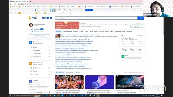Select the Игры news tab
The image size is (173, 97).
pyautogui.click(x=107, y=32)
